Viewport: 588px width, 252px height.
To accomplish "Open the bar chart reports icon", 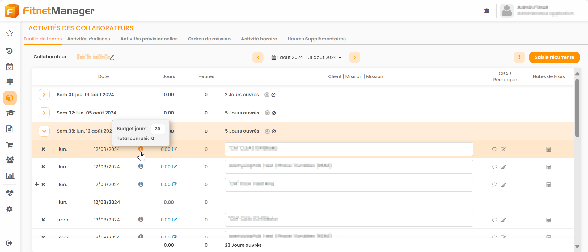I will click(10, 176).
